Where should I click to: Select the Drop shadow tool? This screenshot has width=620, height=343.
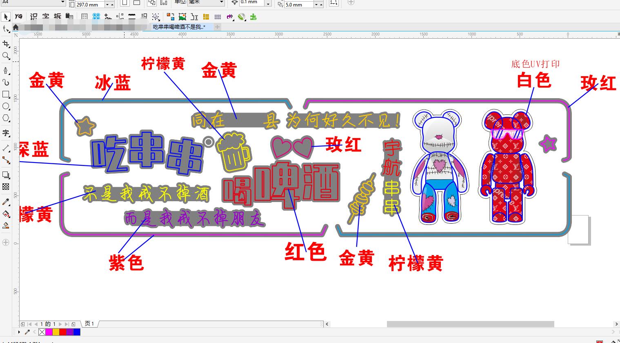point(6,175)
